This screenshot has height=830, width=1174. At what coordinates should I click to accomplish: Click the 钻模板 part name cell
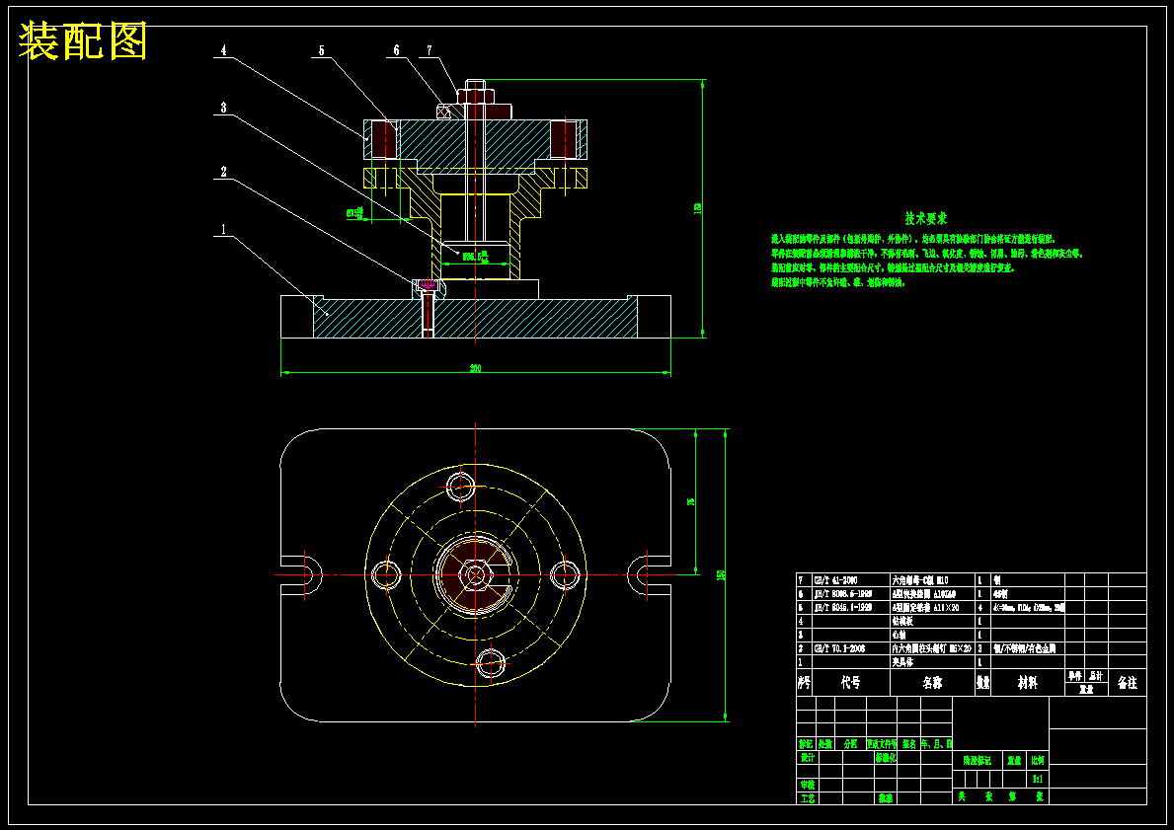click(x=932, y=621)
